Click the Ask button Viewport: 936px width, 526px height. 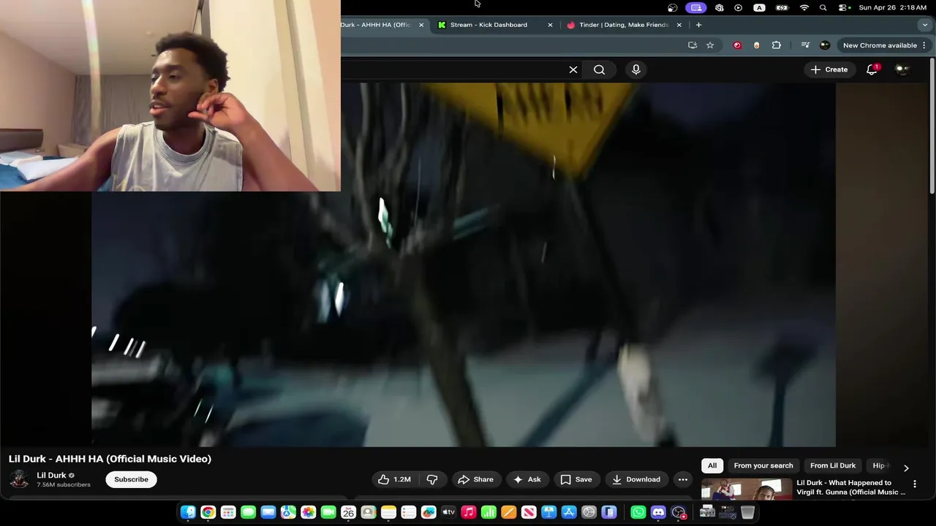[x=527, y=479]
